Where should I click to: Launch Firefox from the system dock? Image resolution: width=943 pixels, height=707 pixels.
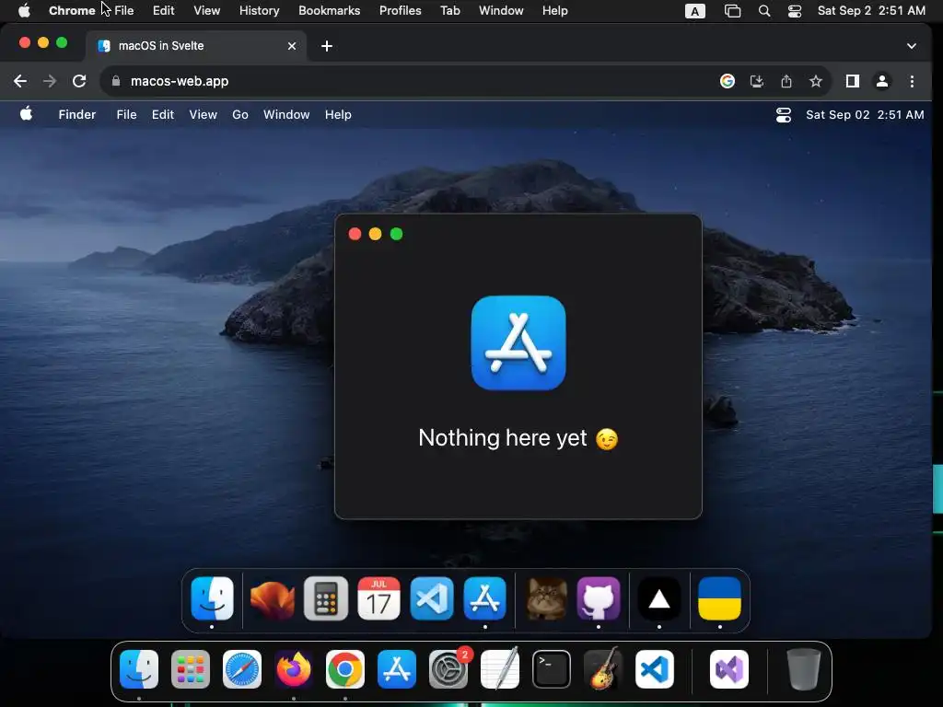click(x=294, y=669)
